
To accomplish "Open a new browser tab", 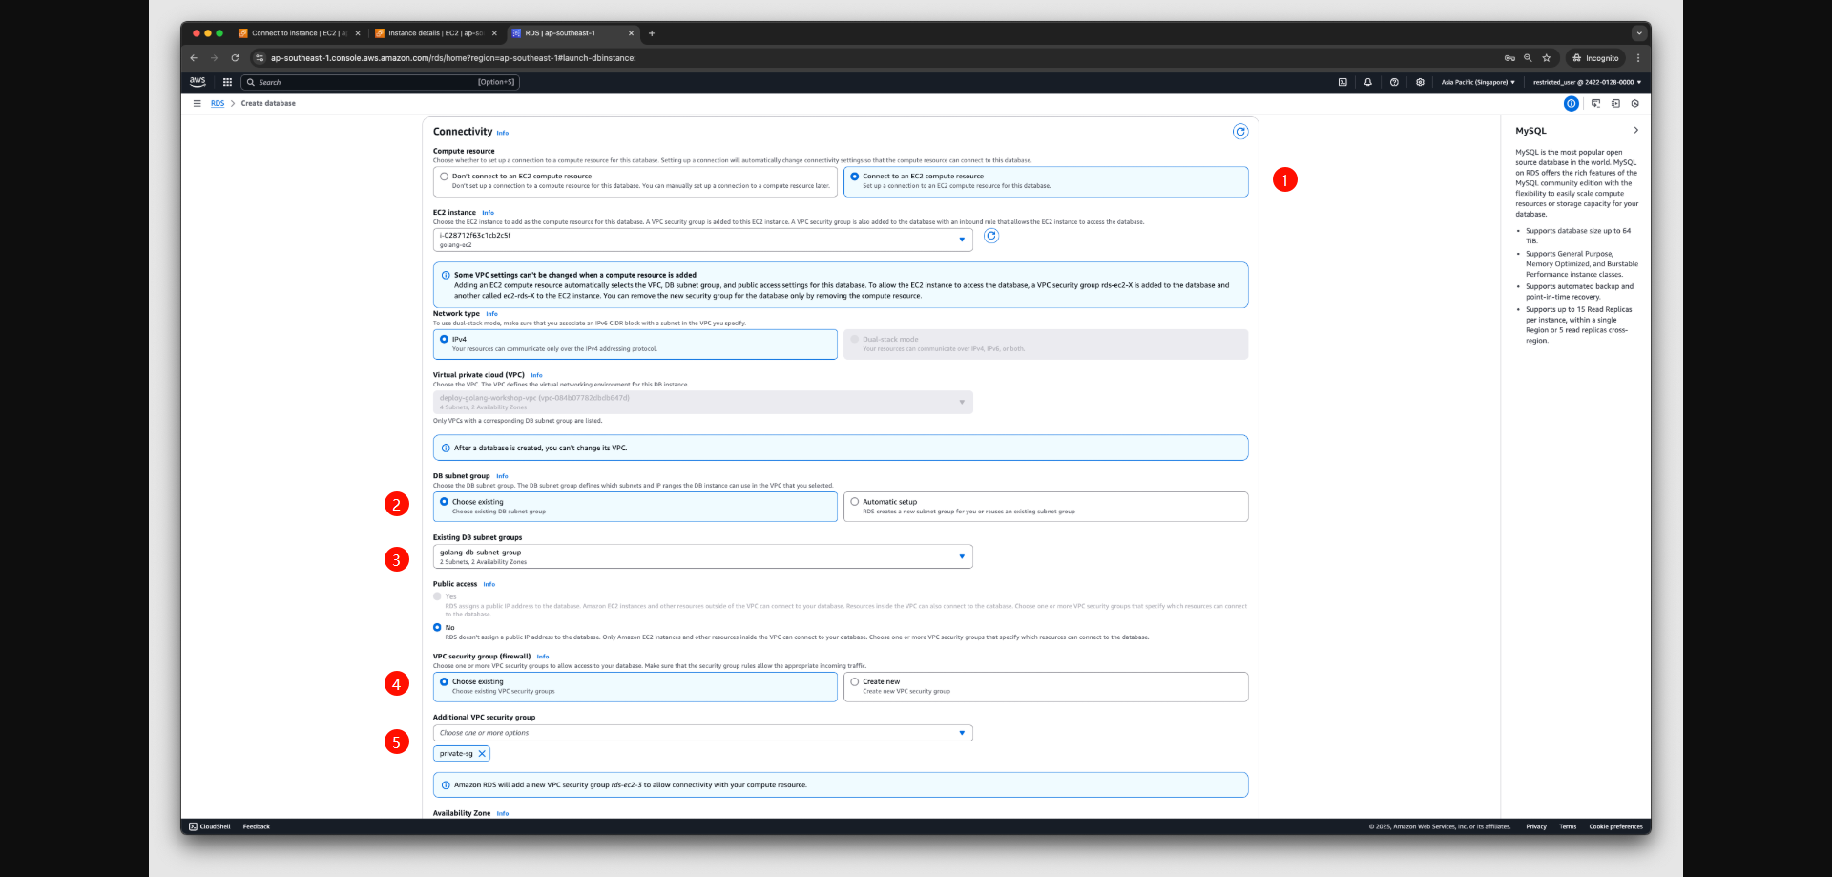I will coord(652,33).
